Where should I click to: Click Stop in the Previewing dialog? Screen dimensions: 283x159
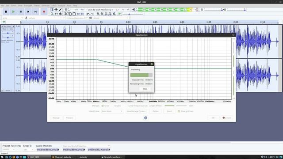click(x=145, y=89)
